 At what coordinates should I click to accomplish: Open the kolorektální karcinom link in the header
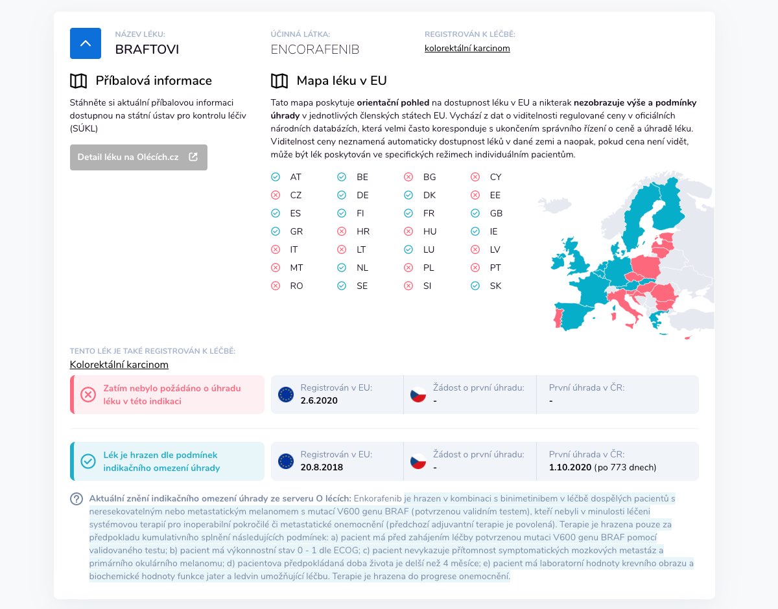(x=467, y=48)
